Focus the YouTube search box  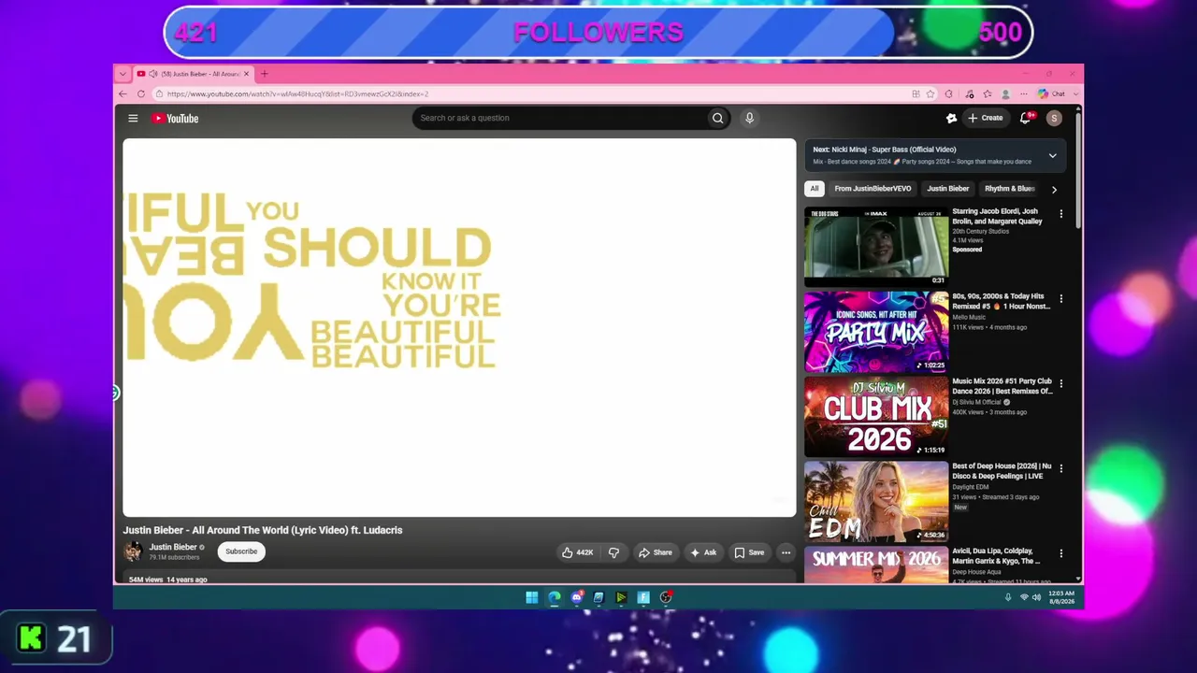coord(559,118)
